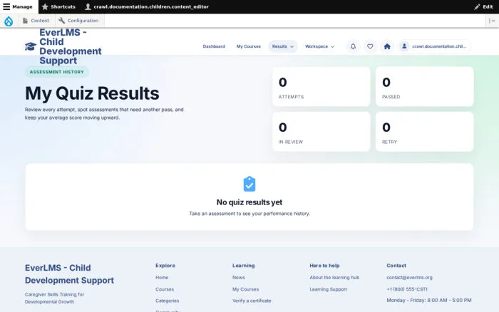Click the home icon button
This screenshot has height=312, width=499.
(387, 46)
